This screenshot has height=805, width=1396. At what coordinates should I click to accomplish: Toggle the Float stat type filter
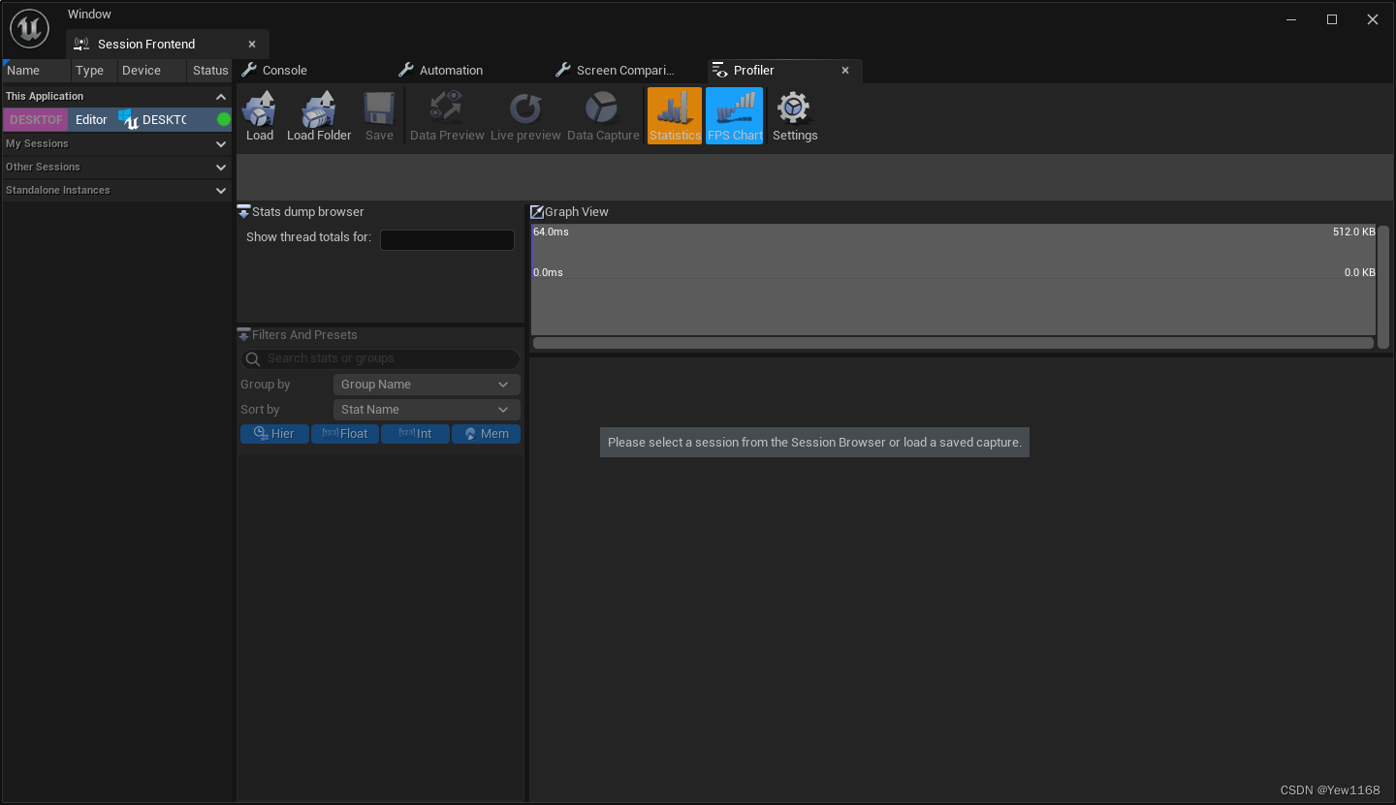click(345, 434)
